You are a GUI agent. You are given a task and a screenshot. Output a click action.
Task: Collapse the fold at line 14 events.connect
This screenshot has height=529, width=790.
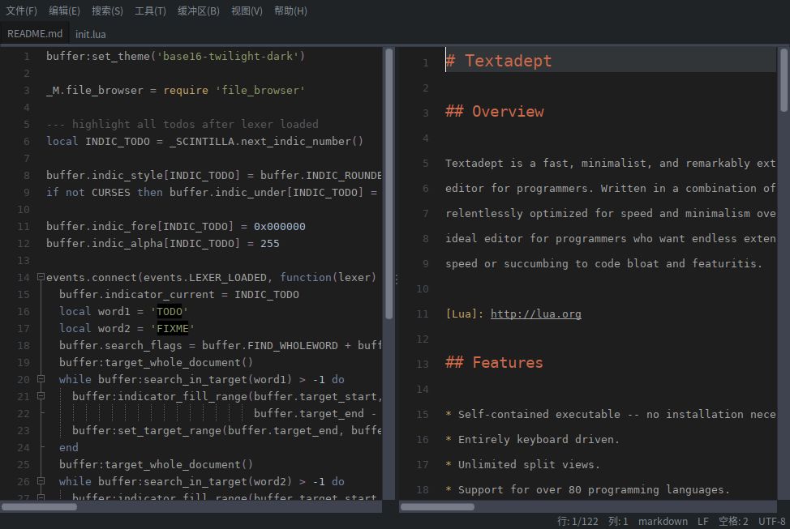click(41, 277)
